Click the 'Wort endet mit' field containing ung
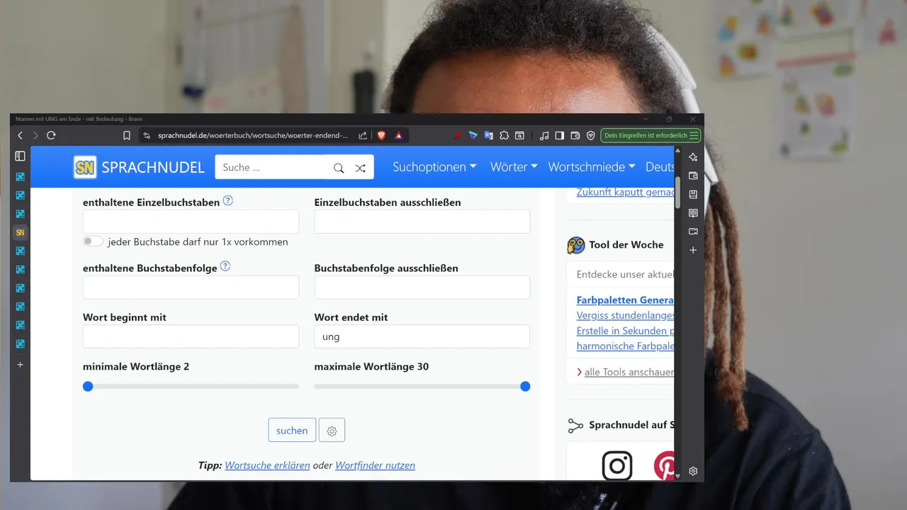This screenshot has height=510, width=907. click(422, 336)
